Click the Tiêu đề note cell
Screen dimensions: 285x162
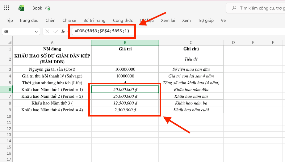coord(191,59)
